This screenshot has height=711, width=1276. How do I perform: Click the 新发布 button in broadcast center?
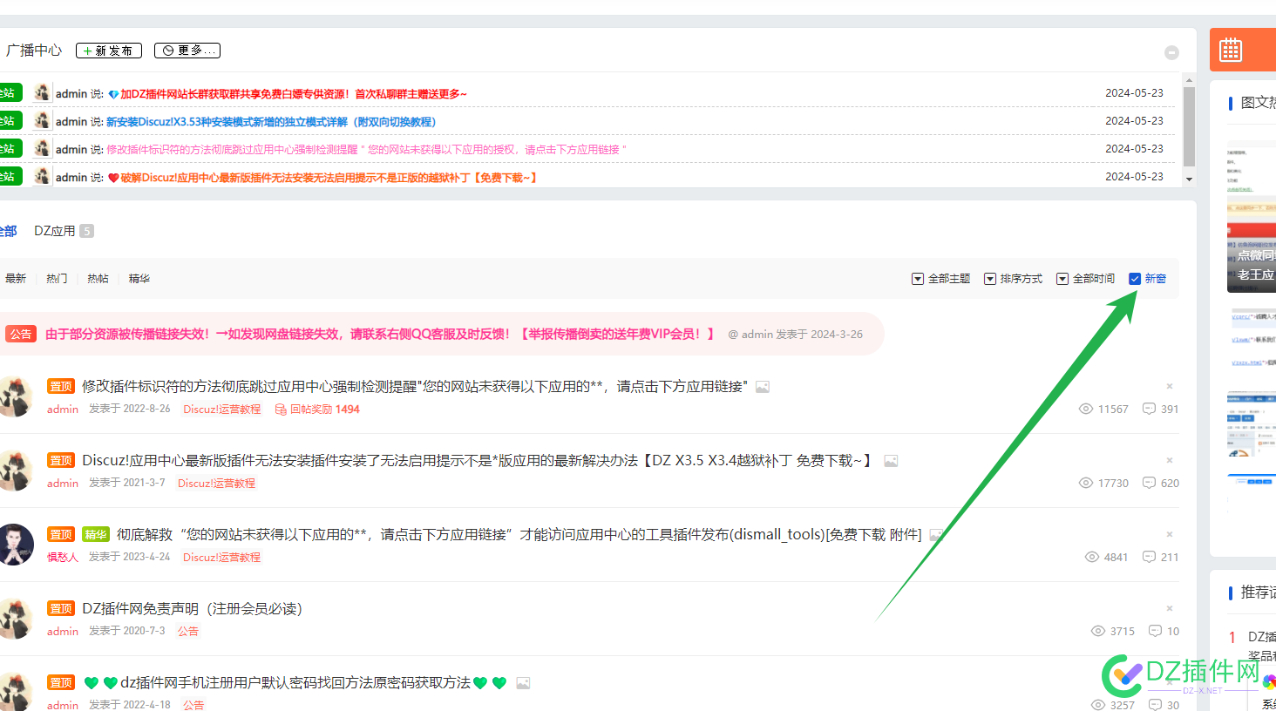[109, 51]
